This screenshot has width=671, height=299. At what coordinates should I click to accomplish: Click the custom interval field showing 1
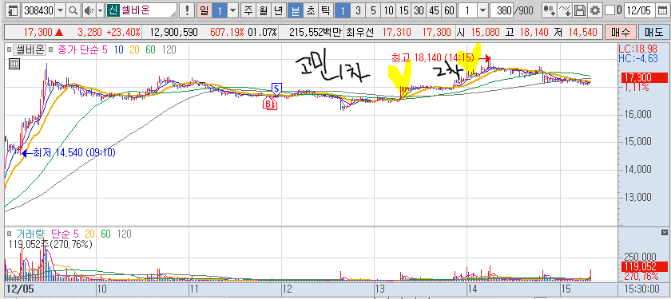point(467,10)
